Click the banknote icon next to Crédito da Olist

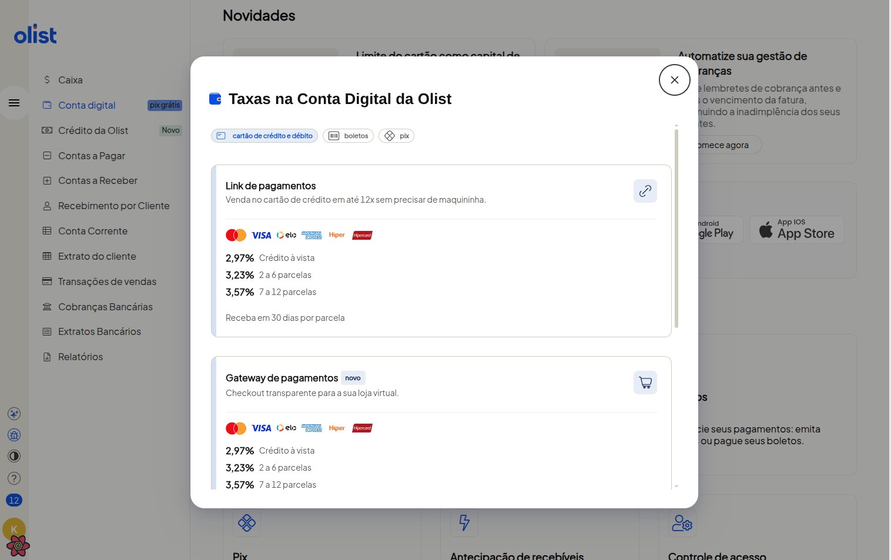click(x=47, y=130)
